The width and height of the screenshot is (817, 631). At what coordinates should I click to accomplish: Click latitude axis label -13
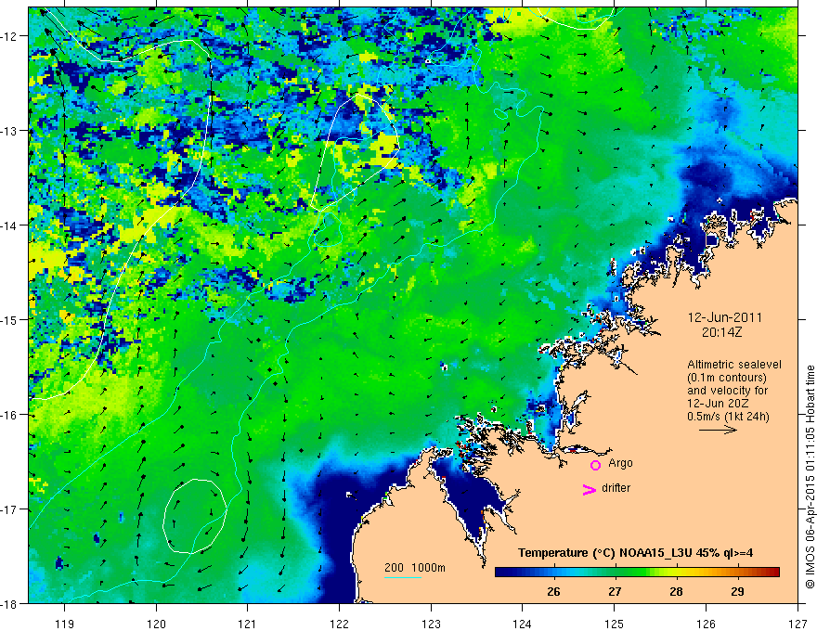pyautogui.click(x=10, y=131)
